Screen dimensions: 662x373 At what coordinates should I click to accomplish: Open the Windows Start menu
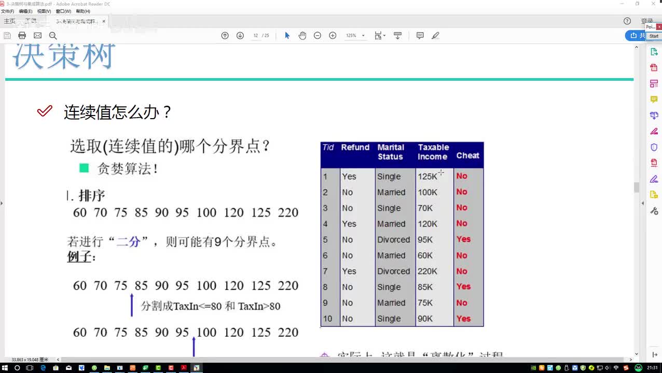[x=5, y=368]
